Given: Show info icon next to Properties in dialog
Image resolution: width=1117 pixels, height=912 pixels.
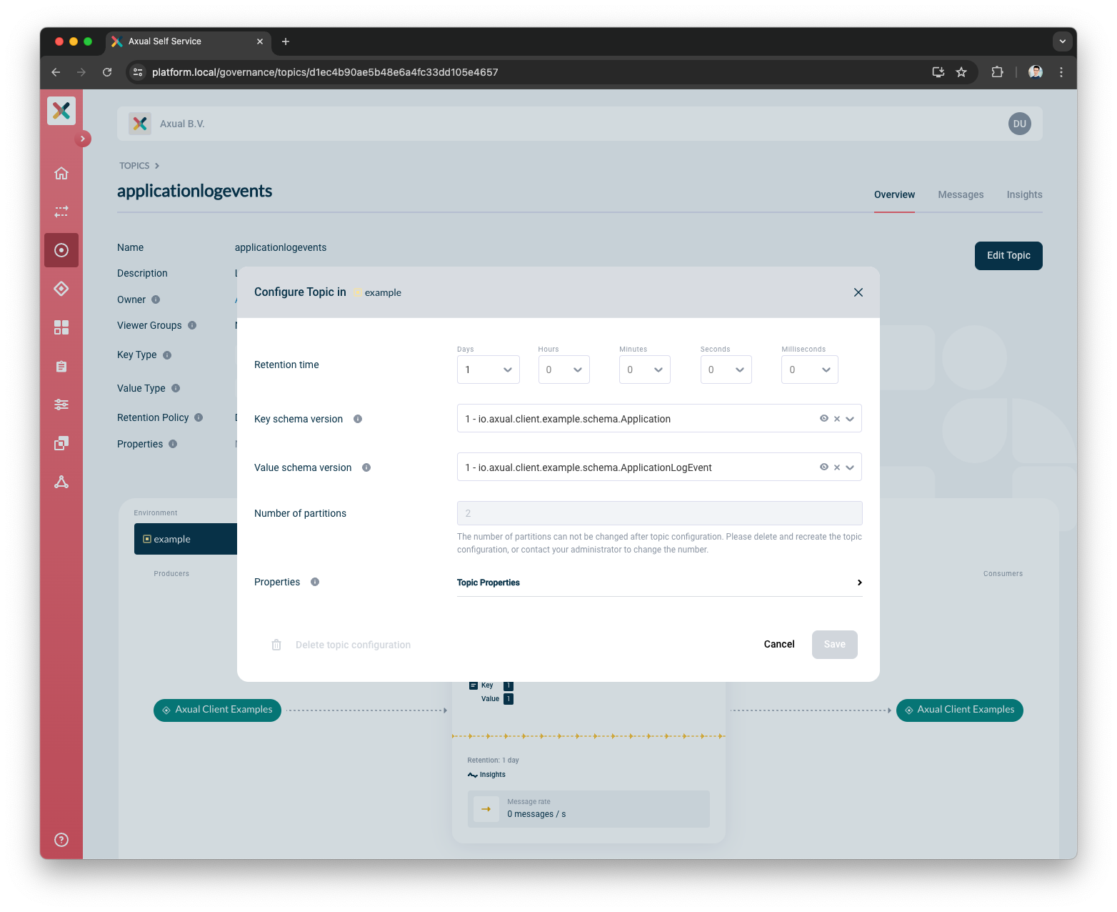Looking at the screenshot, I should point(315,582).
